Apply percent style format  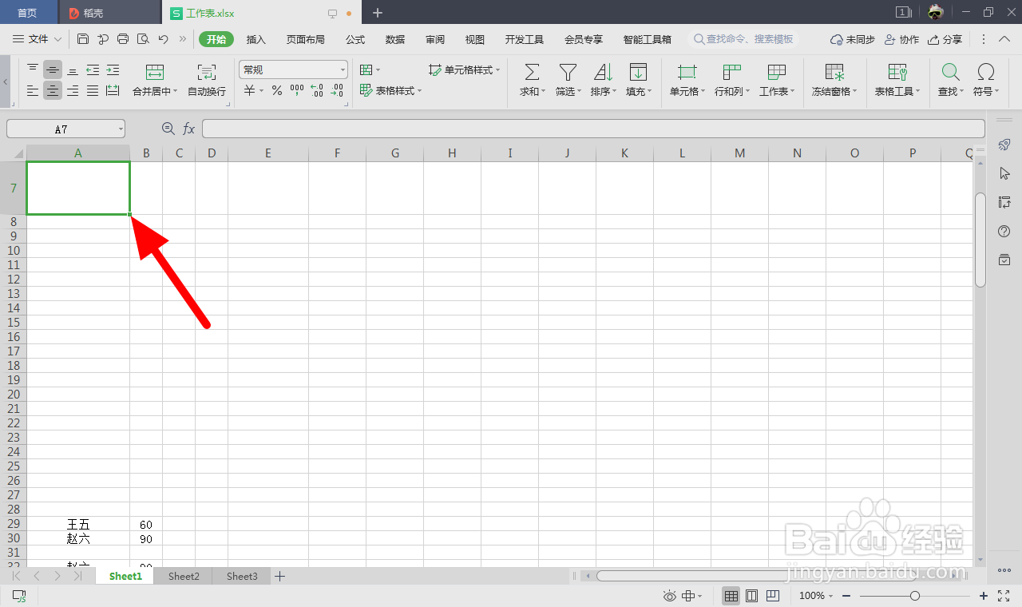pos(276,91)
